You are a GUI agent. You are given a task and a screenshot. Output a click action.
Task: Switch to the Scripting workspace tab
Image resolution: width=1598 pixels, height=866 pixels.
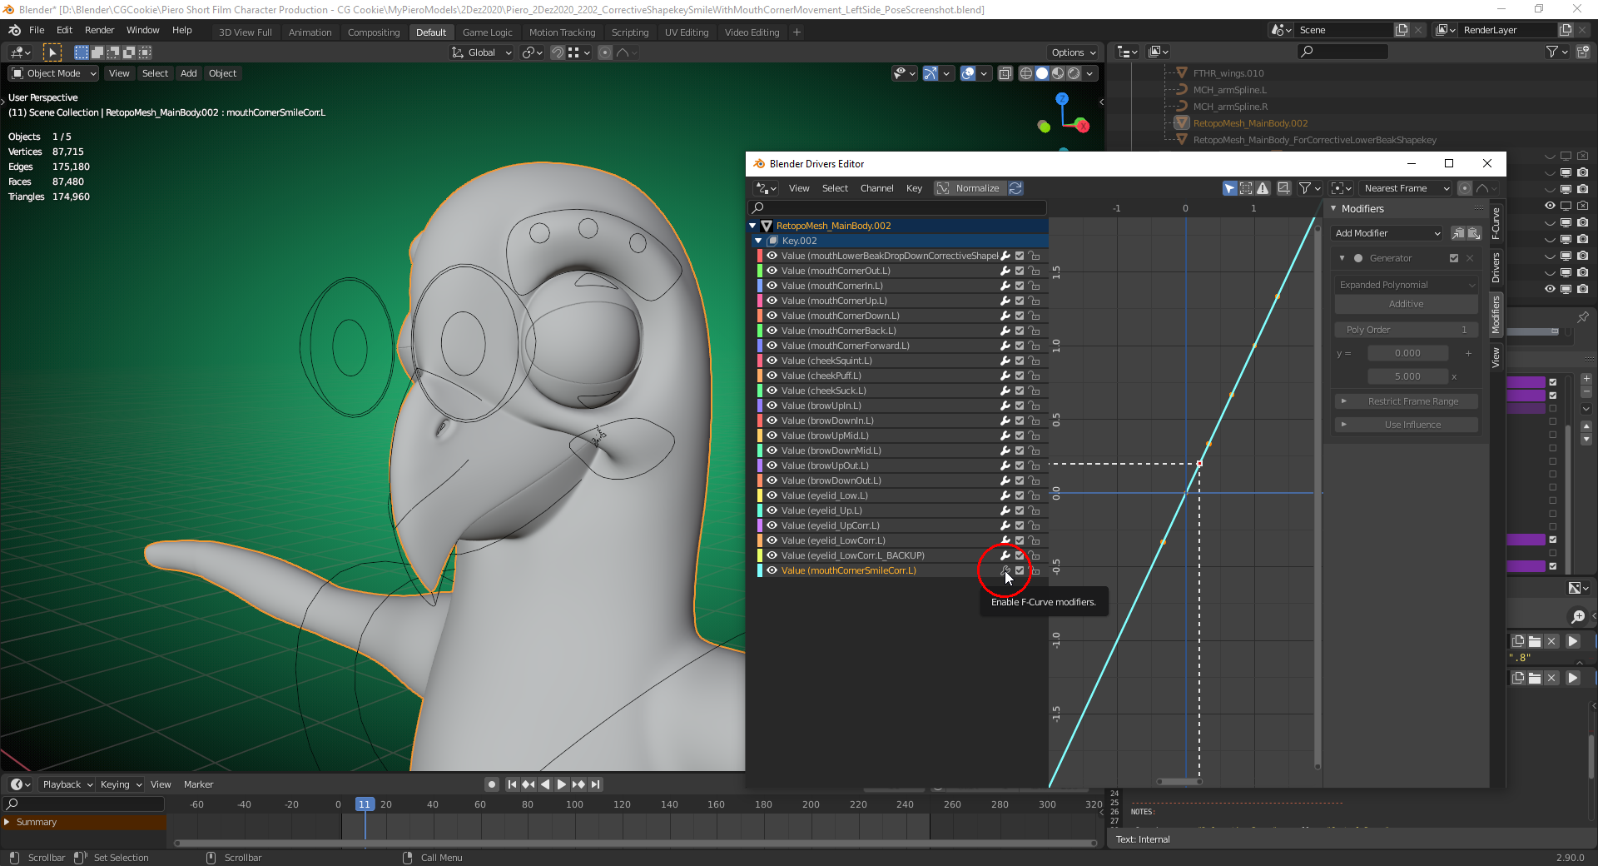630,32
